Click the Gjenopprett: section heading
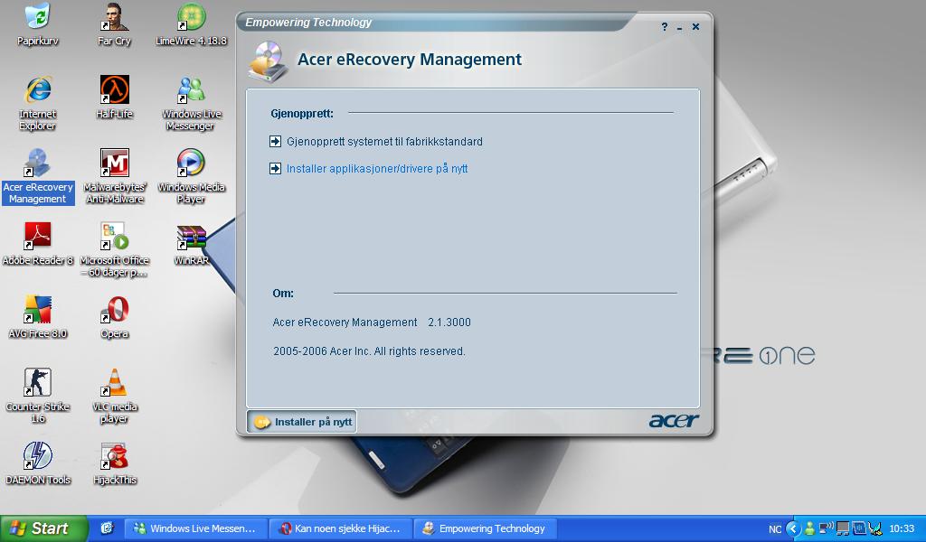926x542 pixels. (x=302, y=113)
